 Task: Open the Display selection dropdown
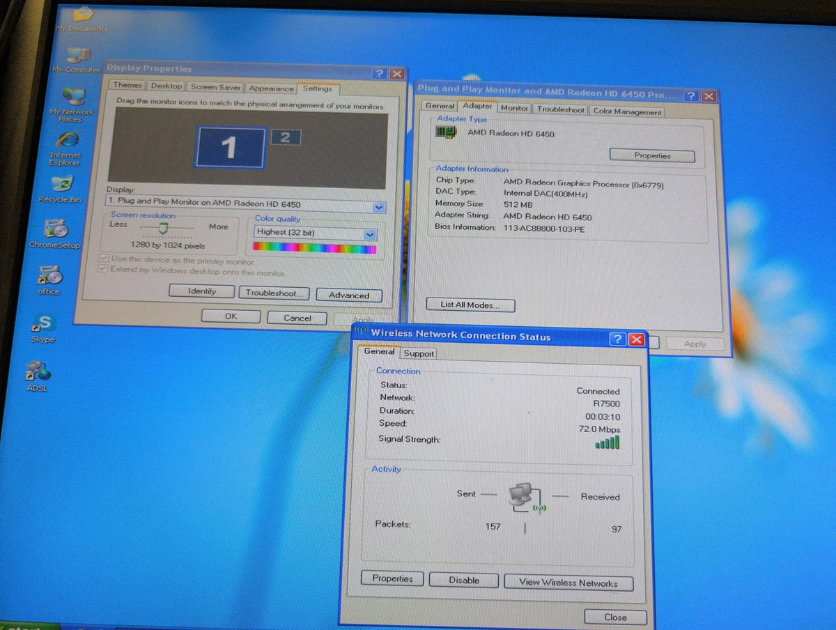[x=379, y=207]
